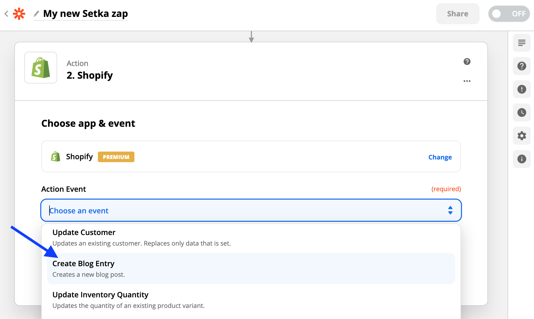Image resolution: width=534 pixels, height=319 pixels.
Task: Open the zap history clock icon
Action: (522, 112)
